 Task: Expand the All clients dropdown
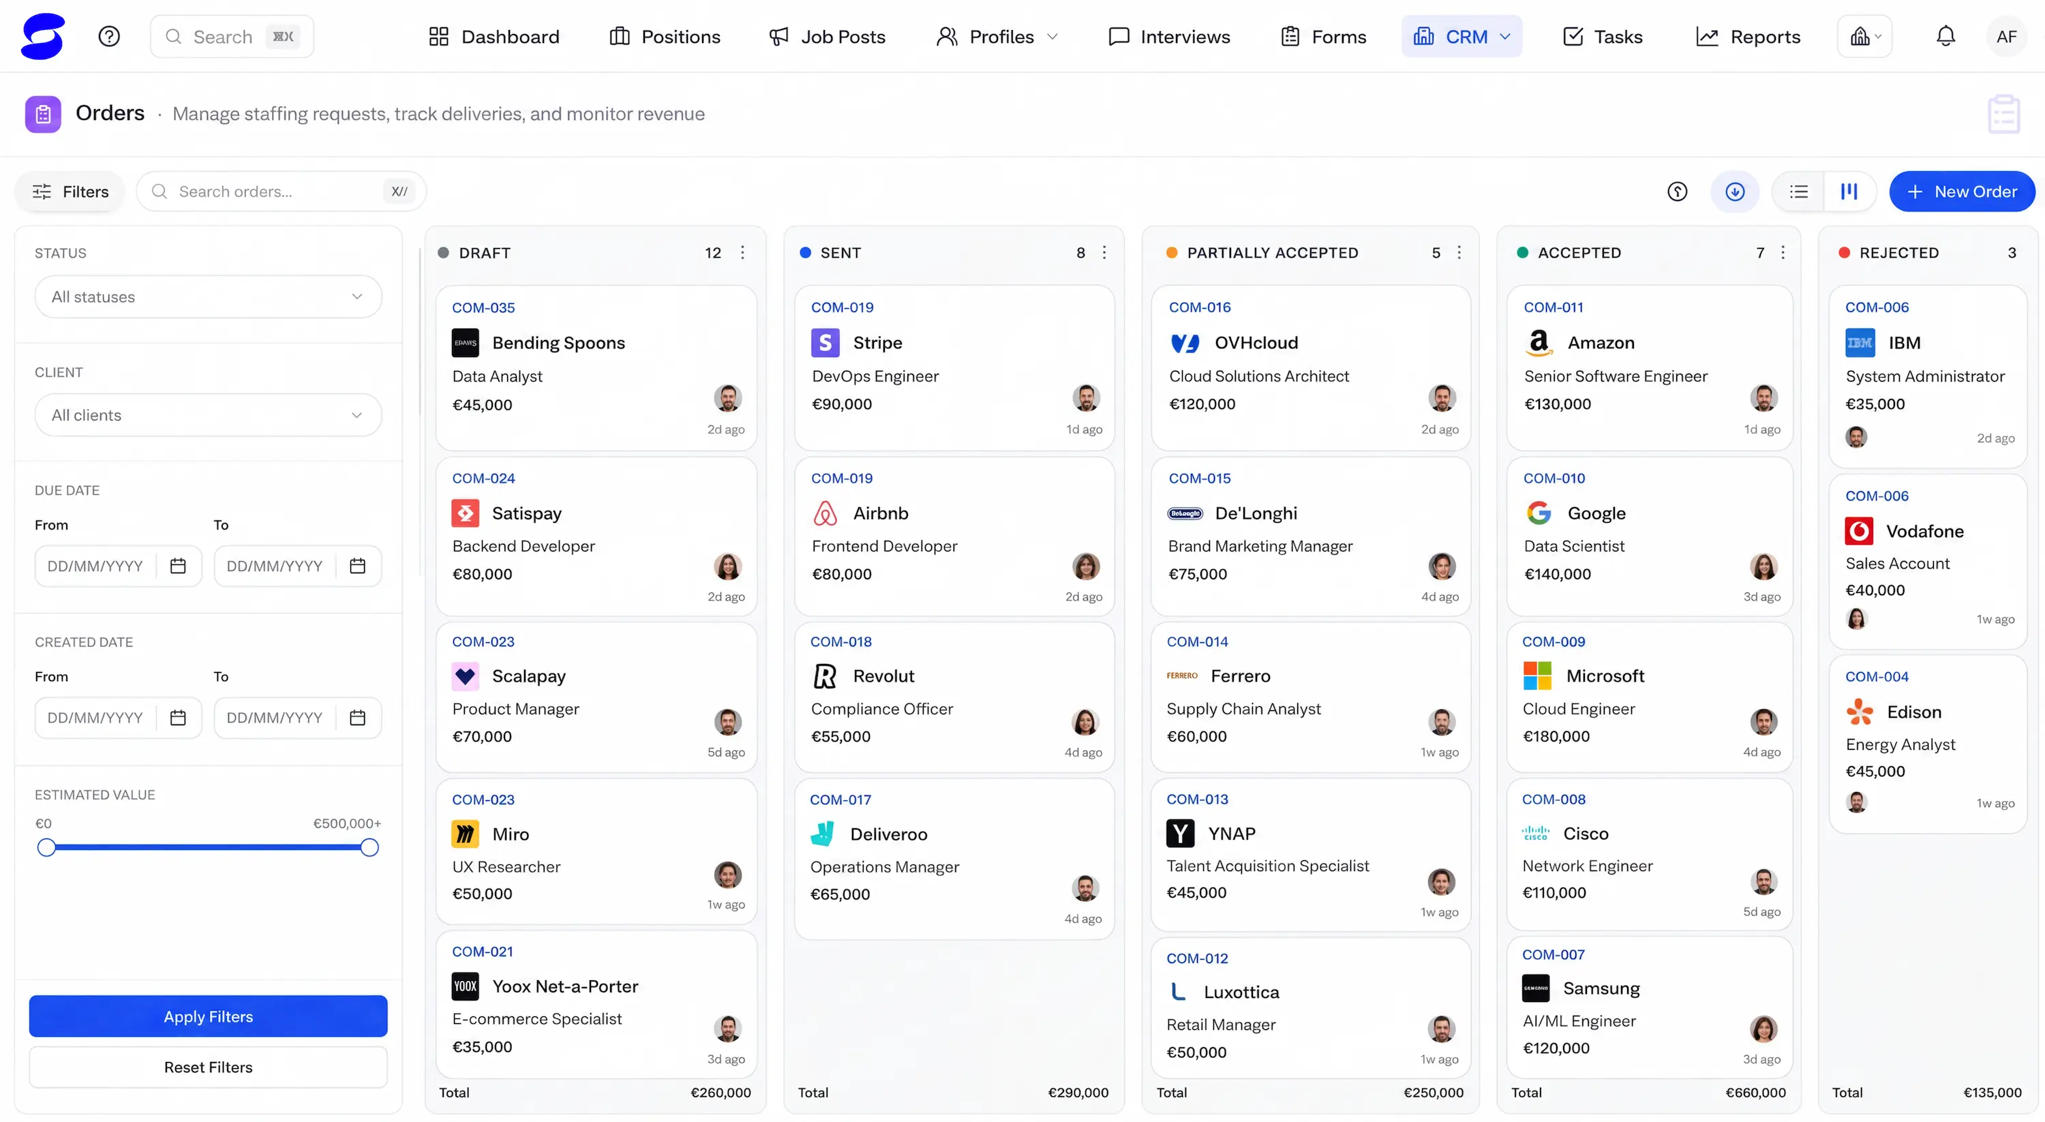[x=208, y=415]
